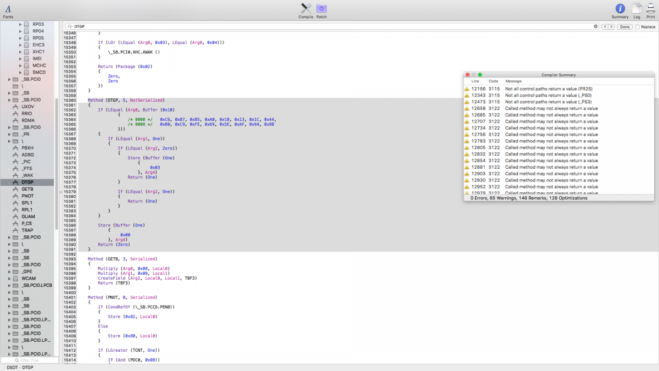Click the navigator sidebar scrollbar
Screen dimensions: 659x371
click(56, 164)
